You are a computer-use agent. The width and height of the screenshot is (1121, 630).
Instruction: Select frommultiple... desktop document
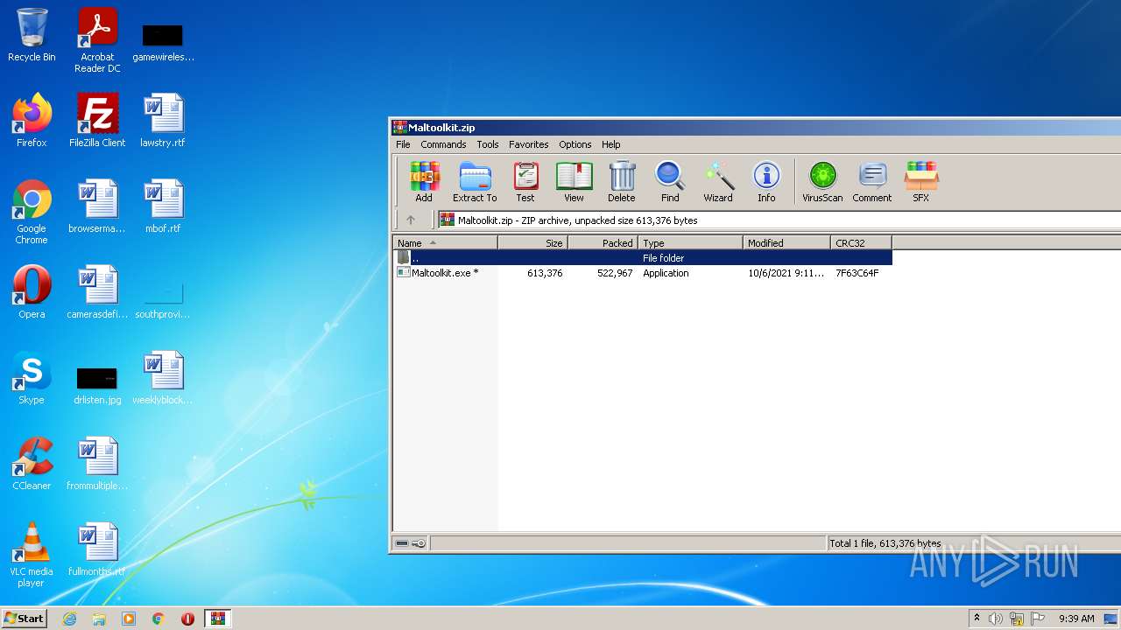[97, 464]
